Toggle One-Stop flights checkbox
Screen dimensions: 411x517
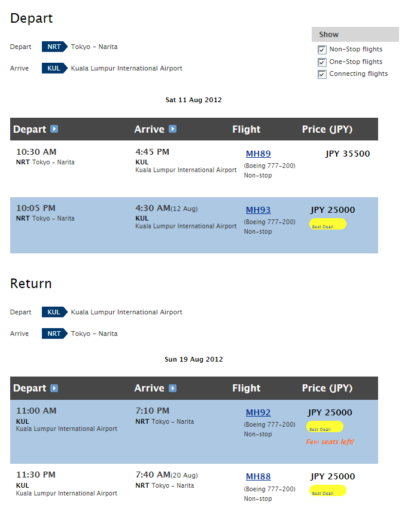pos(322,62)
